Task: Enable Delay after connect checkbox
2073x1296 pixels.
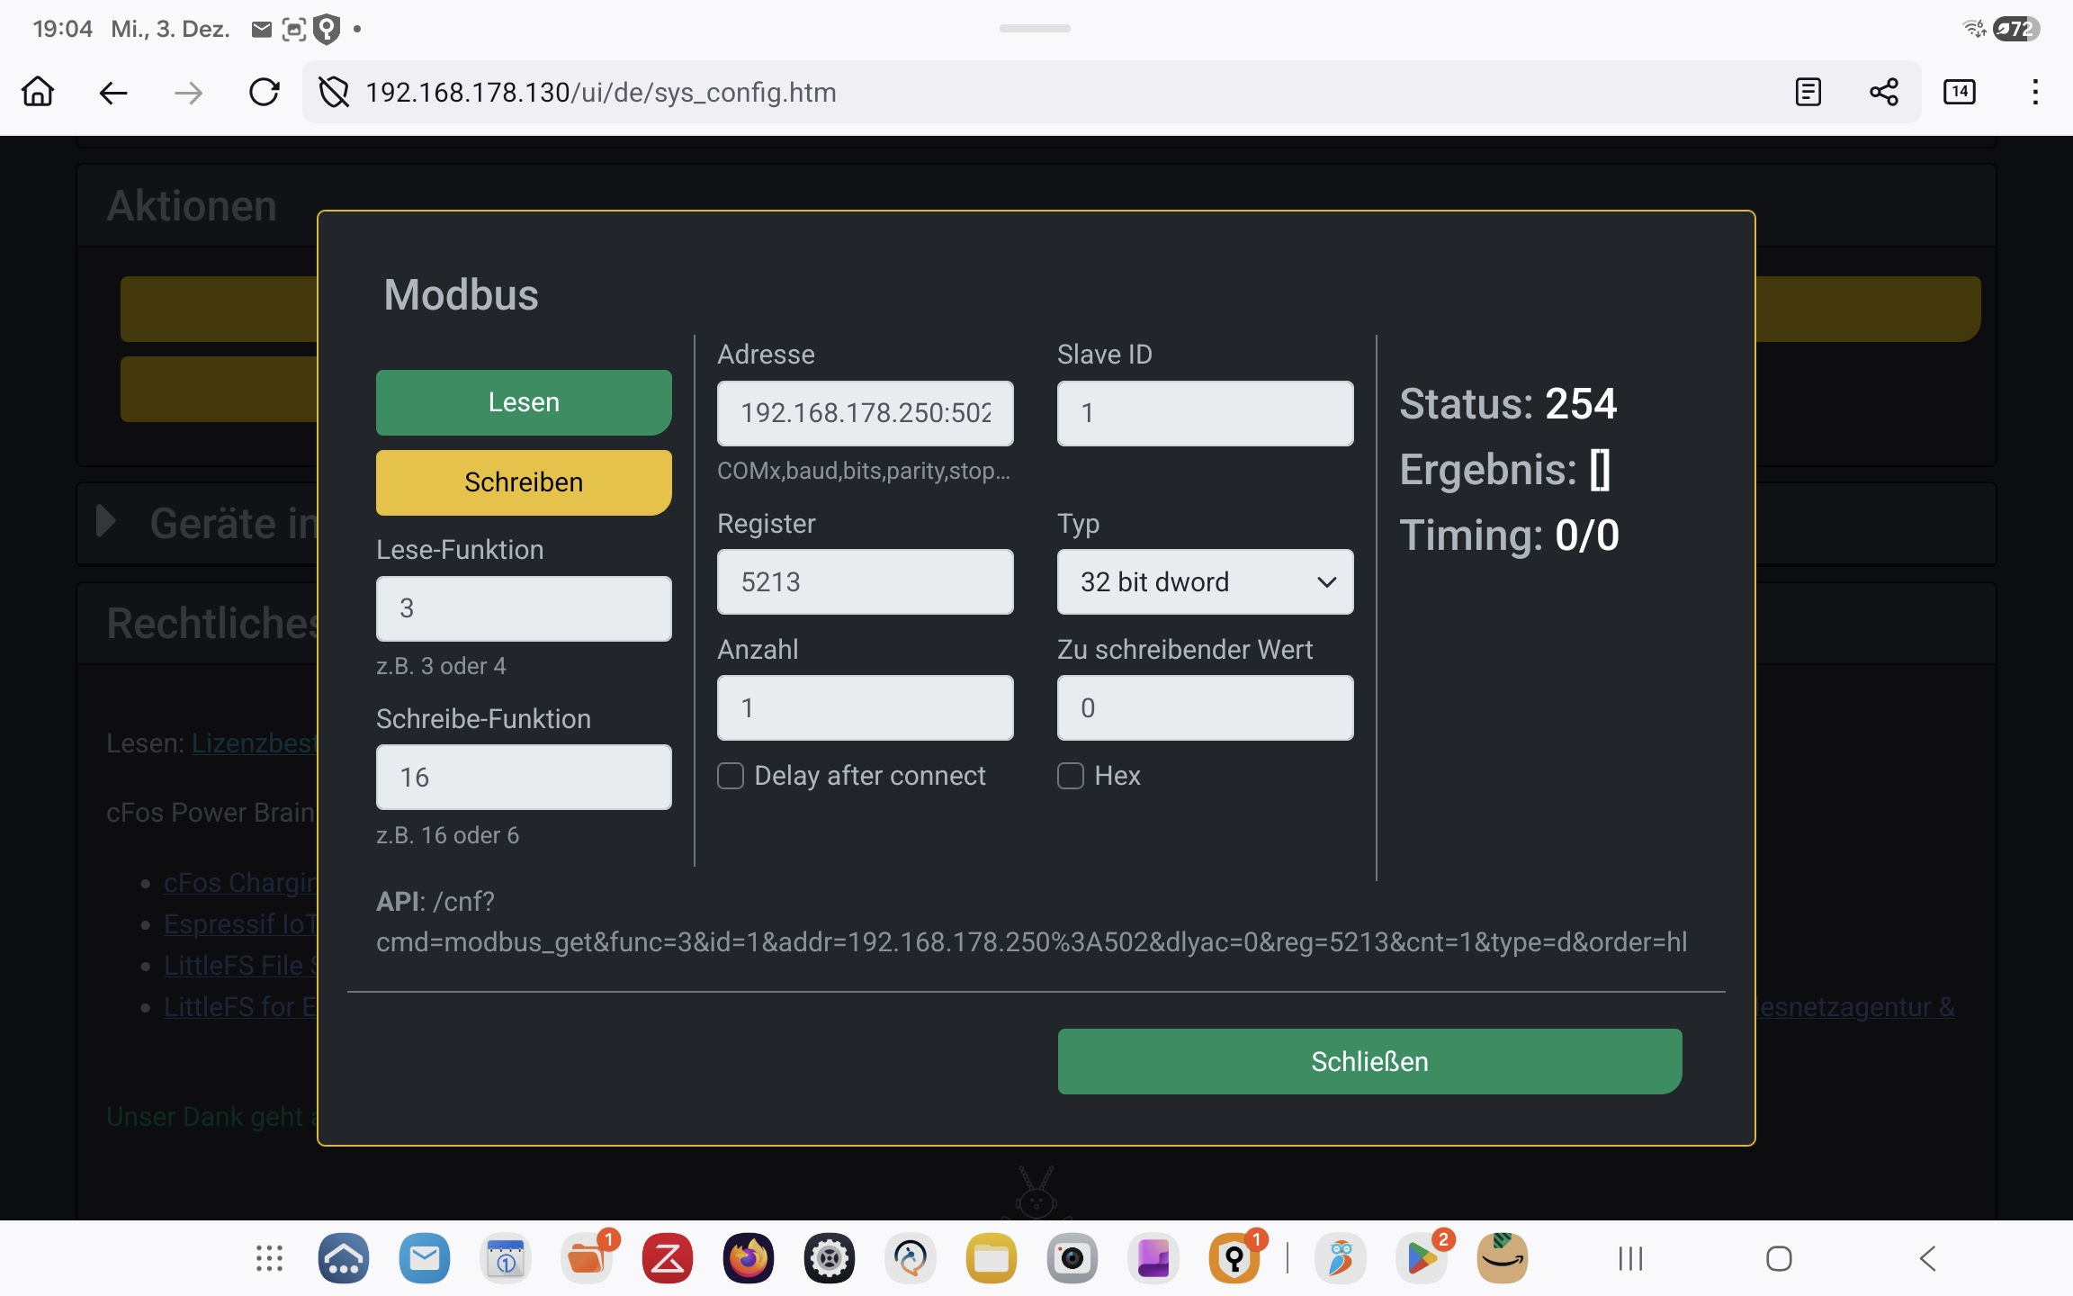Action: point(731,776)
